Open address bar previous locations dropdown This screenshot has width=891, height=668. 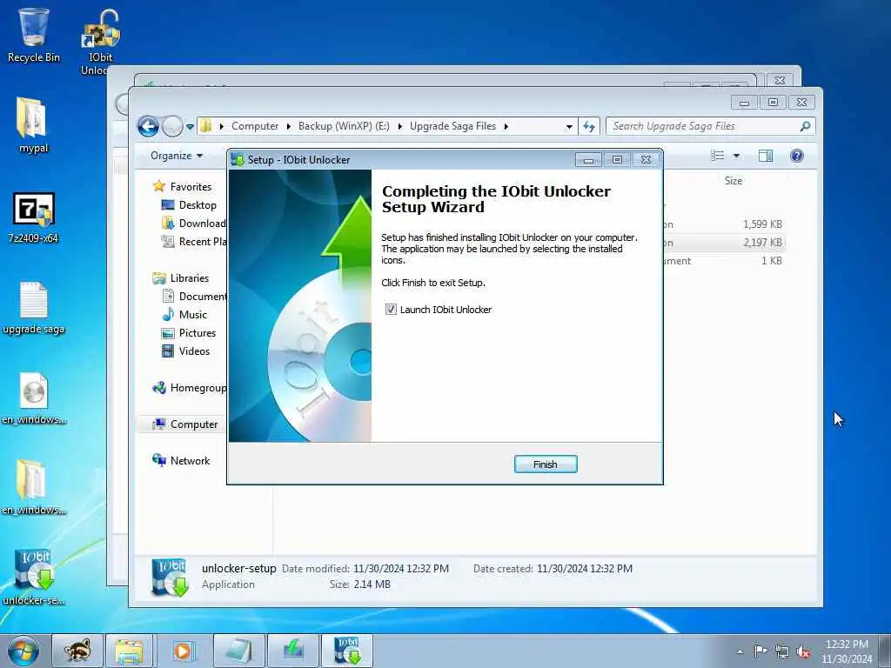coord(569,127)
